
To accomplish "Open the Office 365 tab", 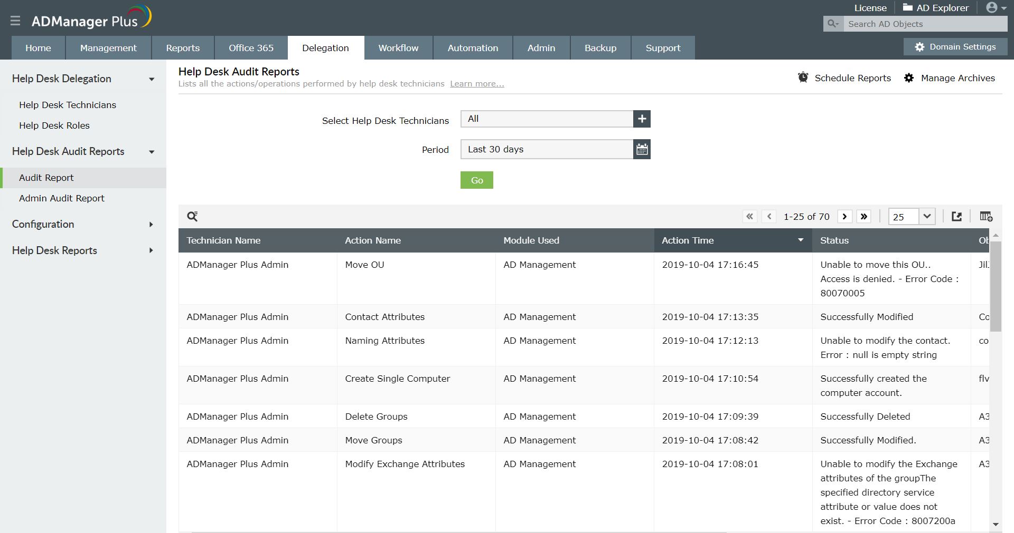I will (251, 48).
